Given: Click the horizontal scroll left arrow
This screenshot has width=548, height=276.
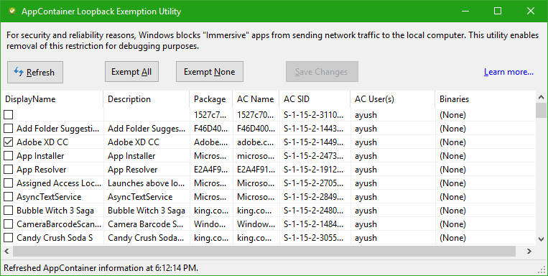Looking at the screenshot, I should (6, 251).
